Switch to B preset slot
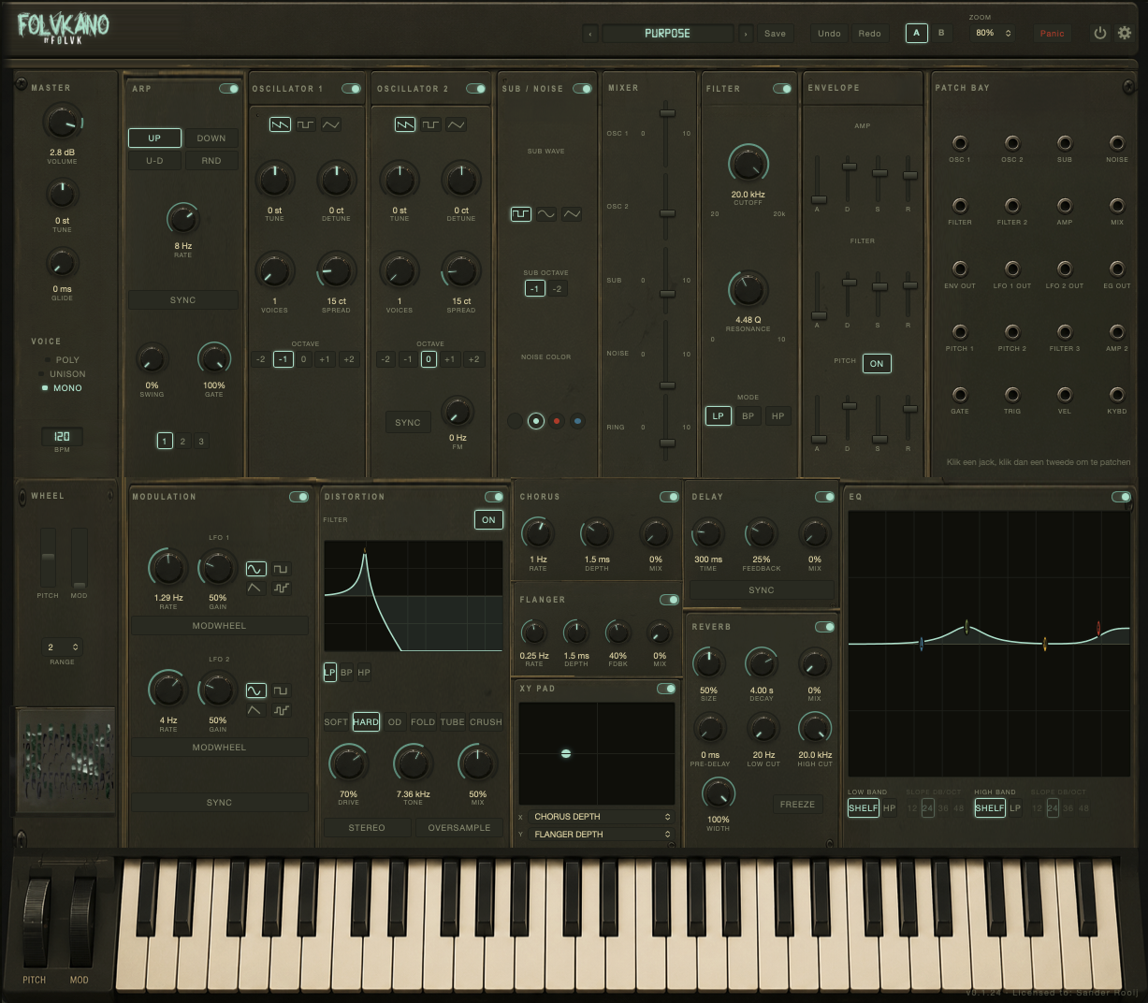The height and width of the screenshot is (1003, 1148). pyautogui.click(x=941, y=33)
